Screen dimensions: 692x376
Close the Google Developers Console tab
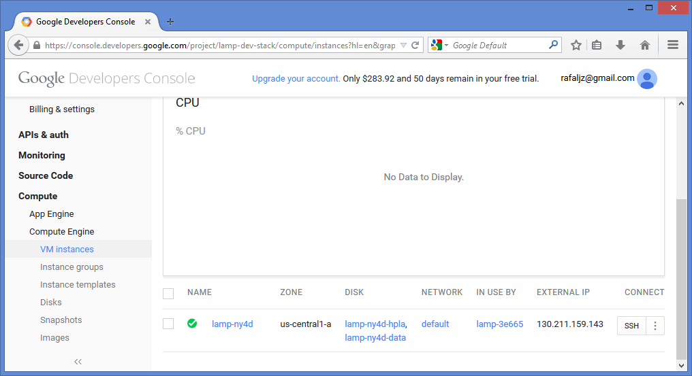(x=148, y=22)
